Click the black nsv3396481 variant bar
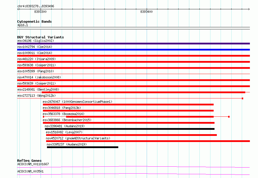258x178 pixels. [x=130, y=129]
